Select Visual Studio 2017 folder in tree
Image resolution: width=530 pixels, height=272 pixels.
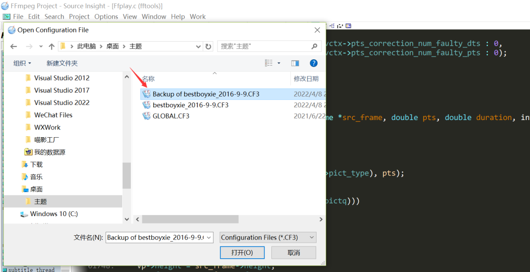point(63,91)
